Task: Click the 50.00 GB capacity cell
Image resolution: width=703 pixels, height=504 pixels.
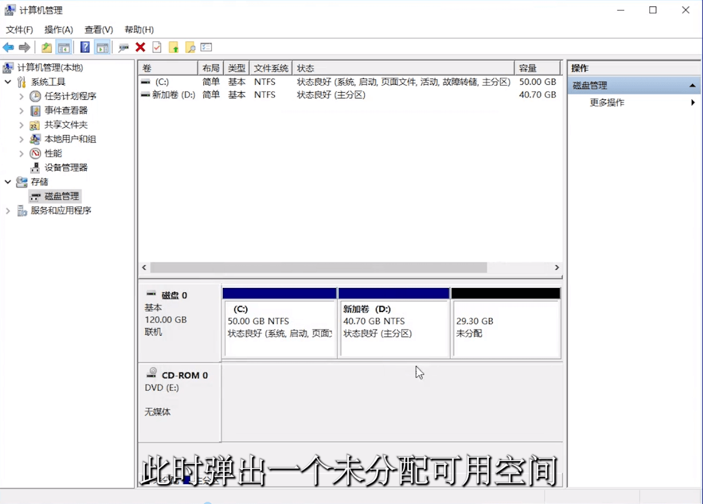Action: coord(537,82)
